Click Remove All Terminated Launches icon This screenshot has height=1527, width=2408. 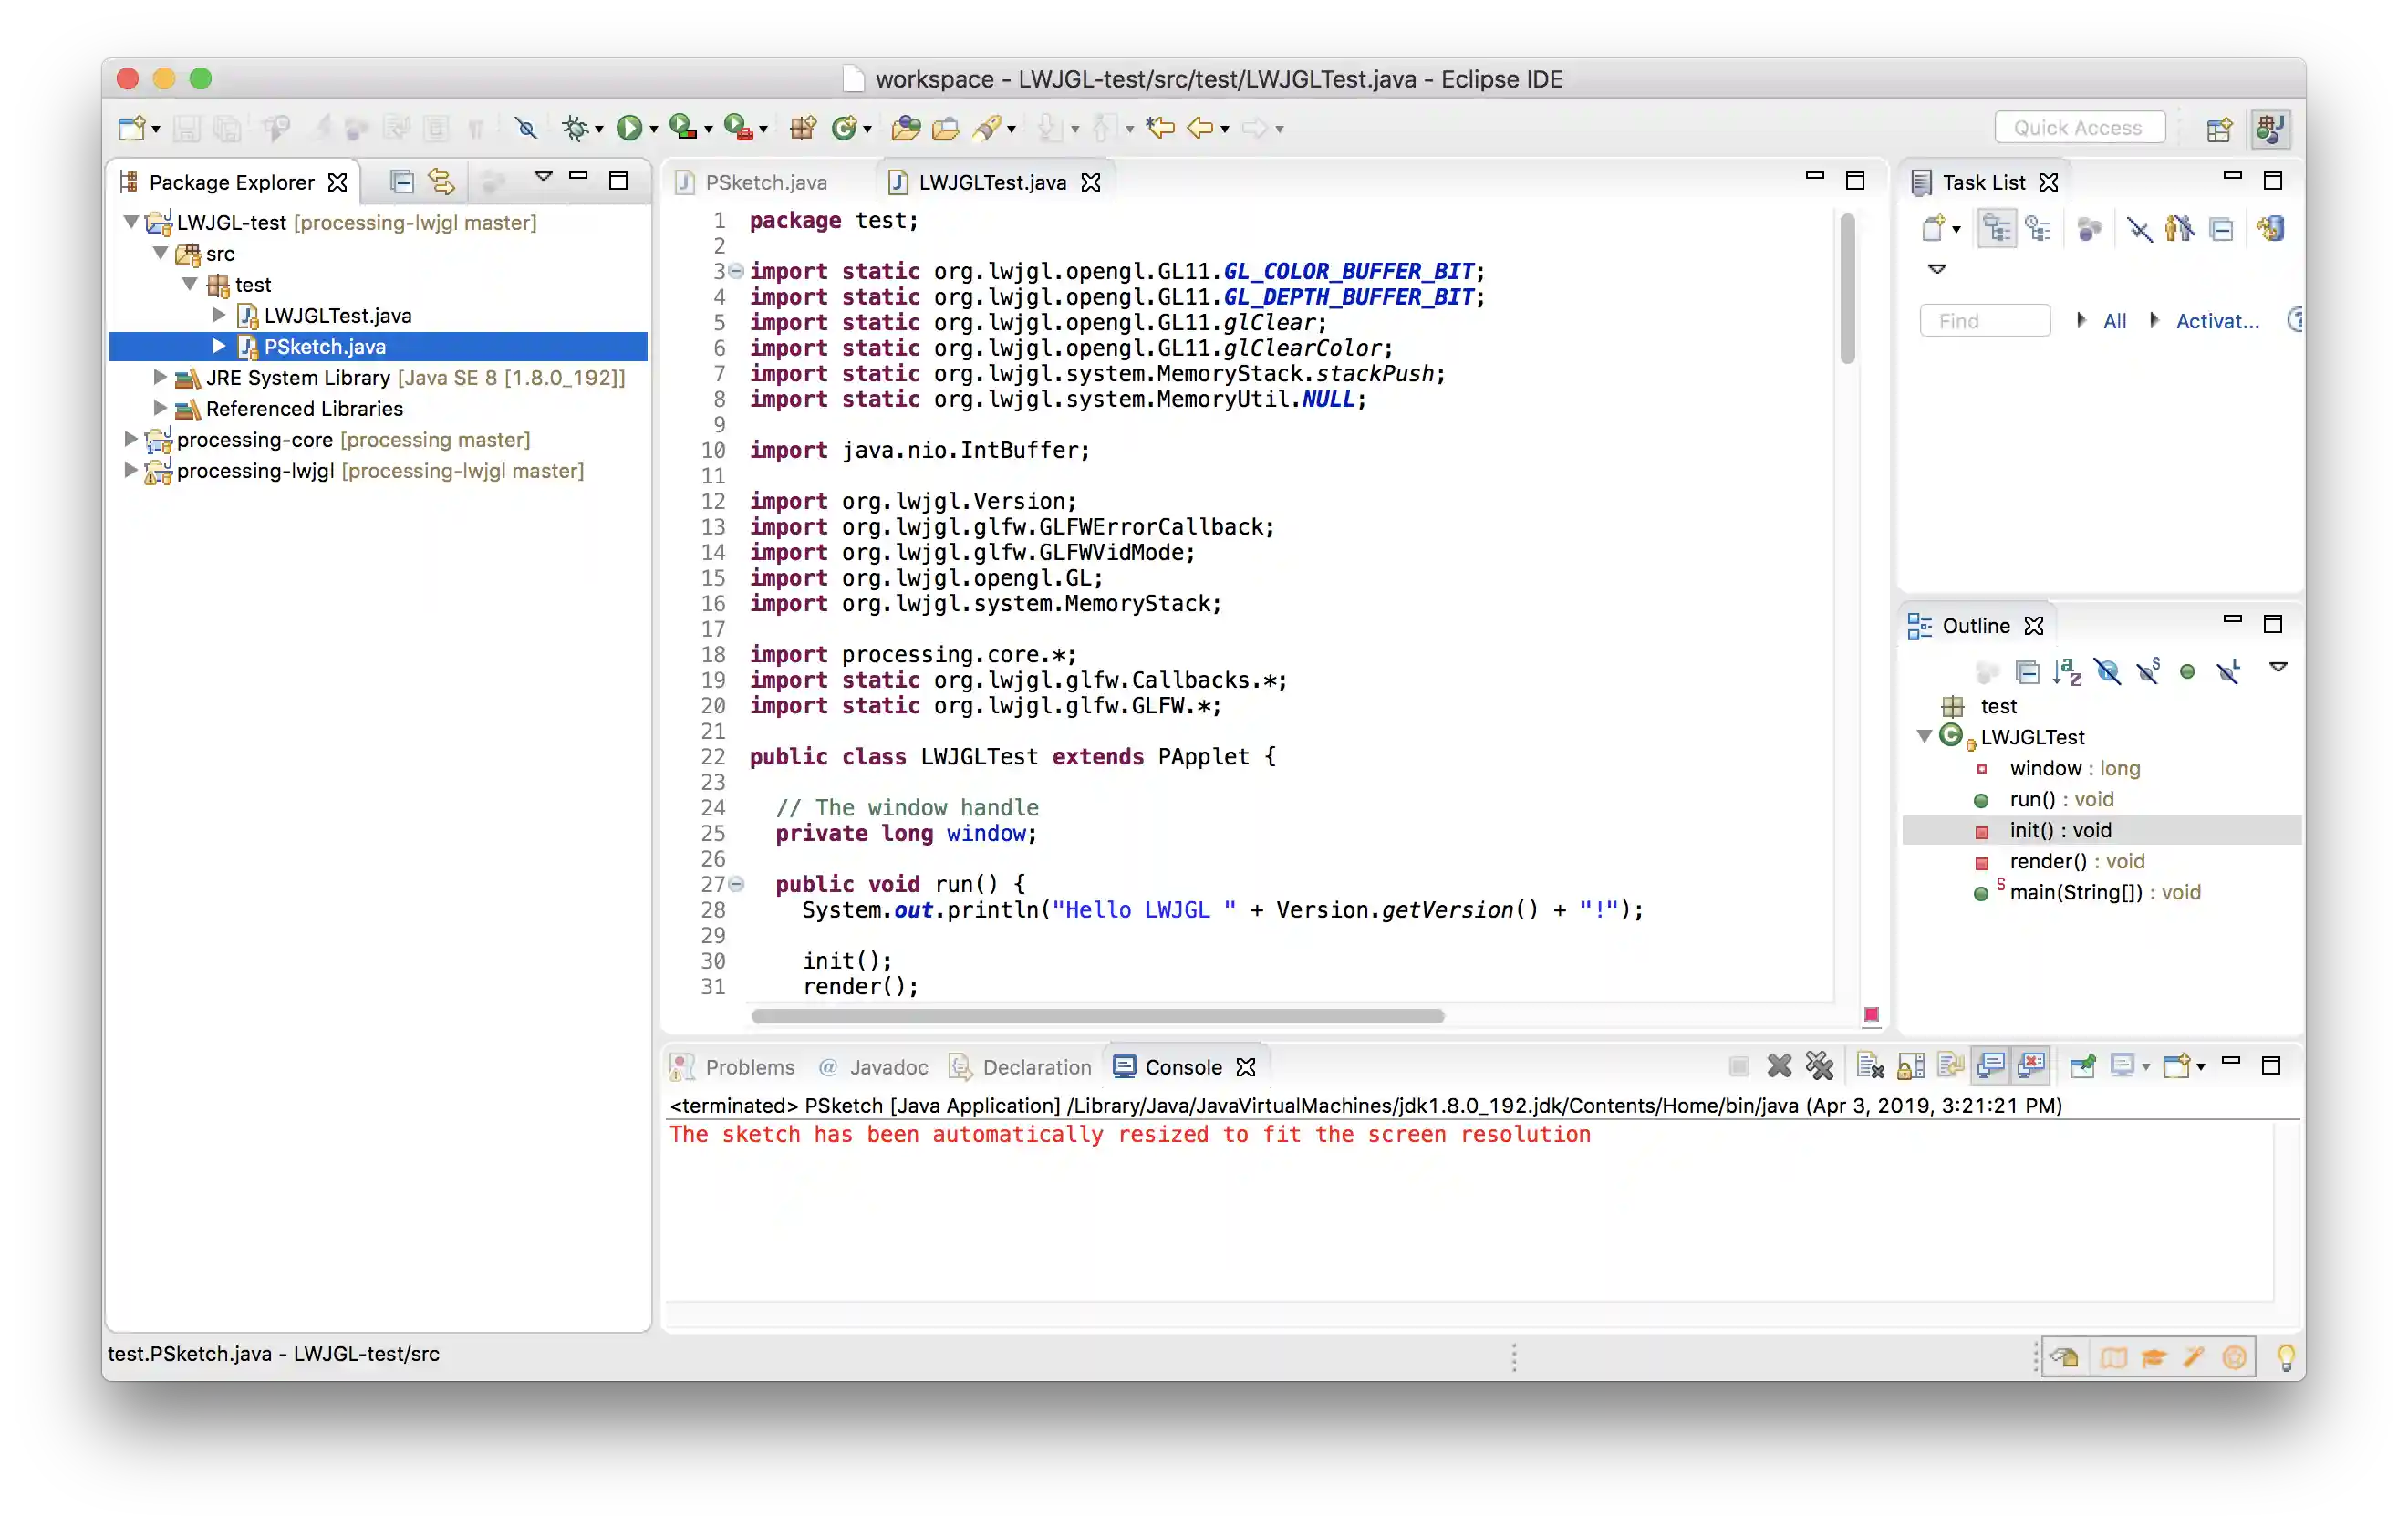click(x=1819, y=1066)
